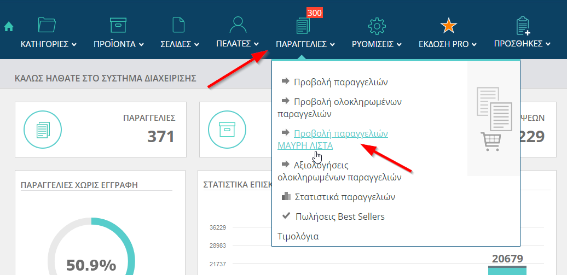Expand the ΕΚΔΟΣΗ PRO menu chevron
This screenshot has width=567, height=275.
point(474,44)
